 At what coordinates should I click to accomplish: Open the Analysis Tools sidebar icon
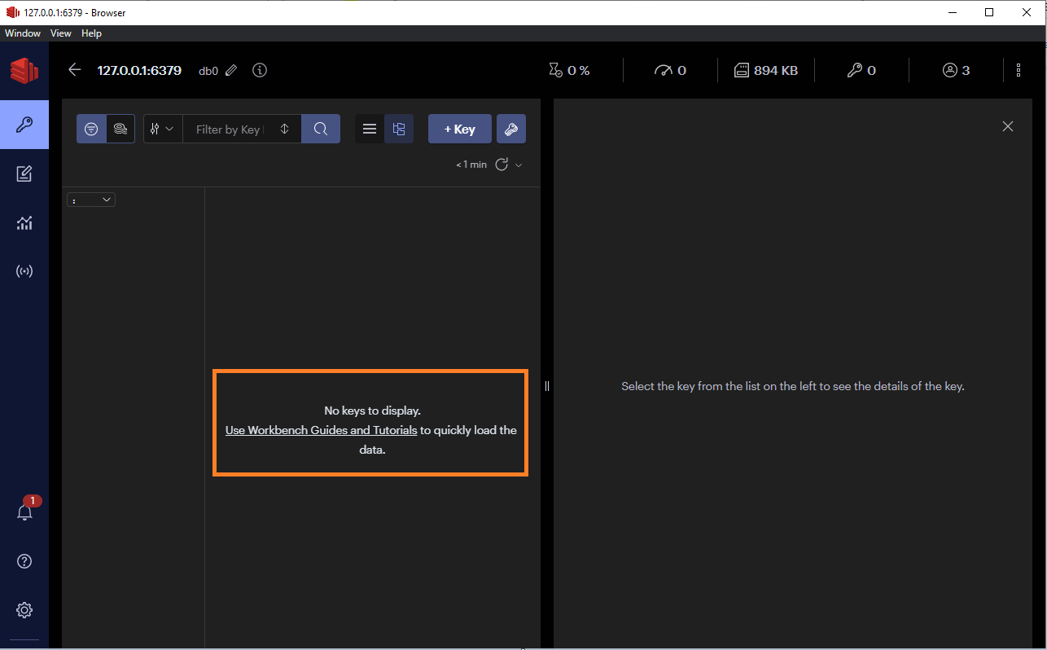(x=24, y=222)
